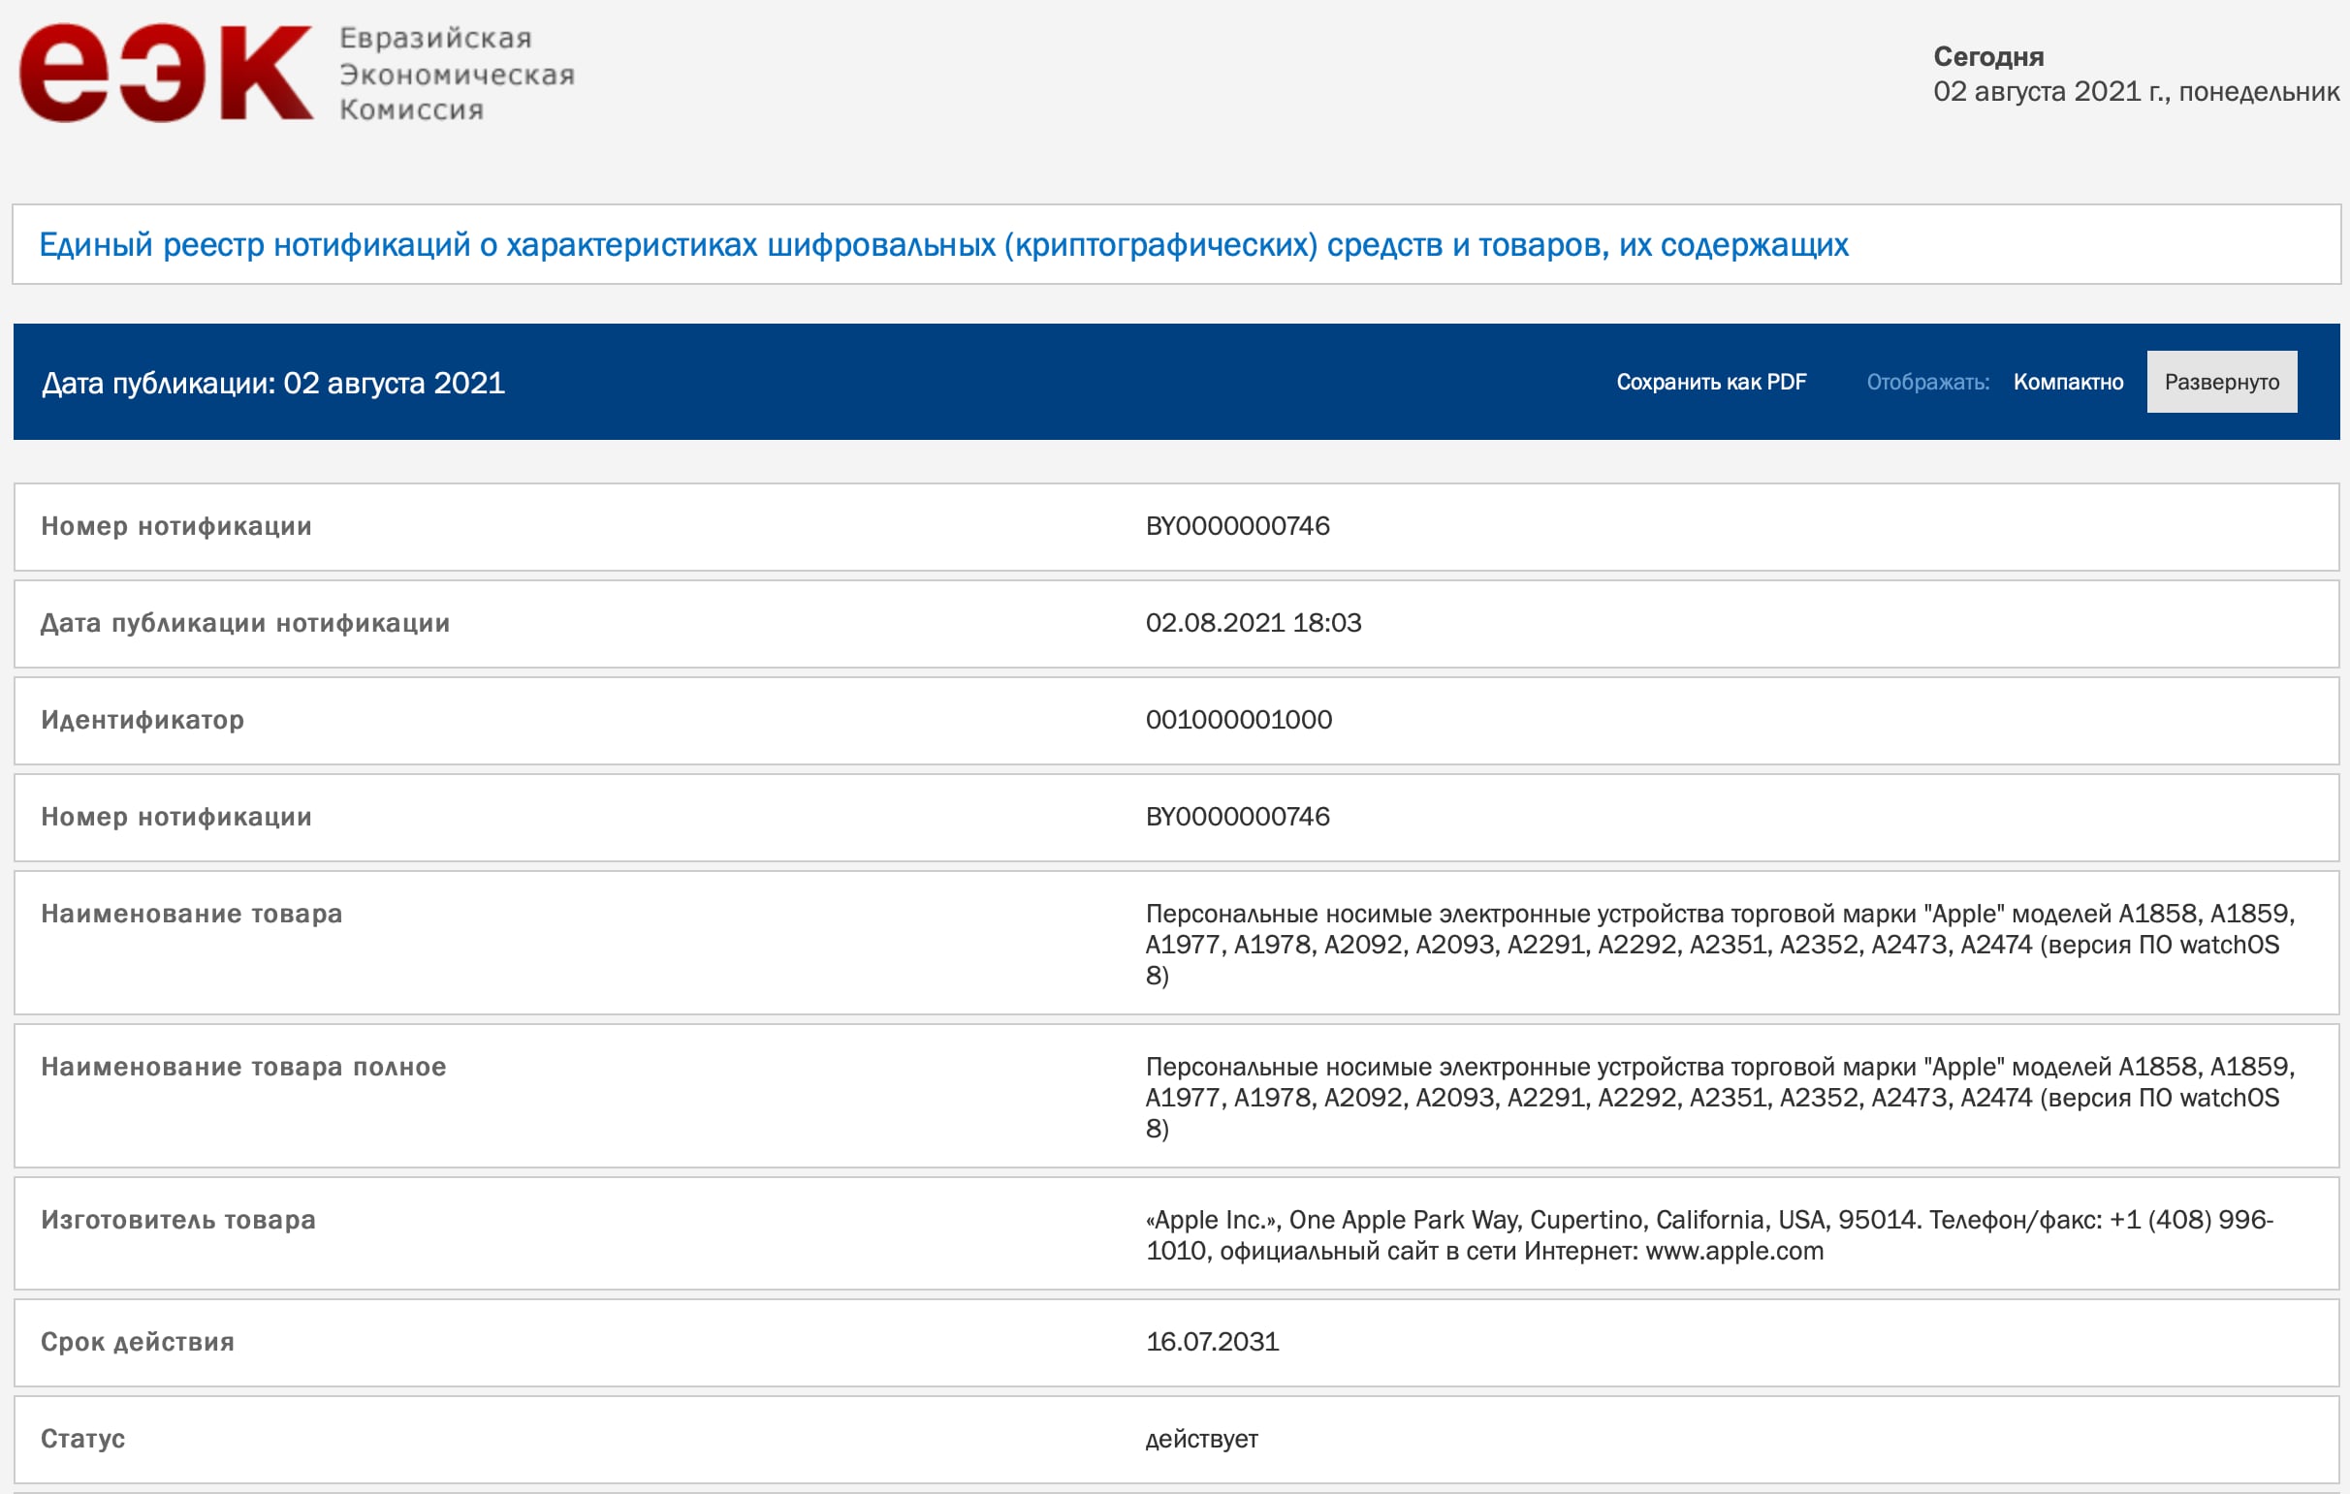The image size is (2350, 1494).
Task: Click the Идентификатор row label
Action: (143, 720)
